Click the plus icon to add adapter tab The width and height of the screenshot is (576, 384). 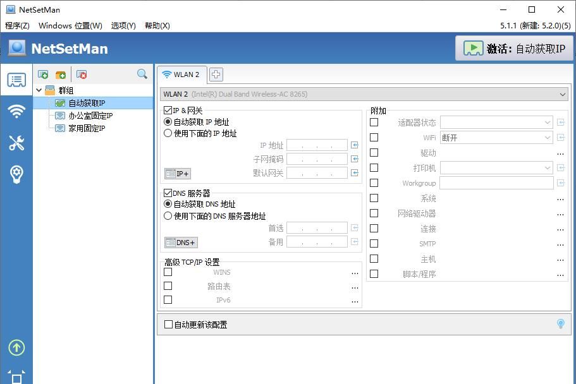[216, 74]
